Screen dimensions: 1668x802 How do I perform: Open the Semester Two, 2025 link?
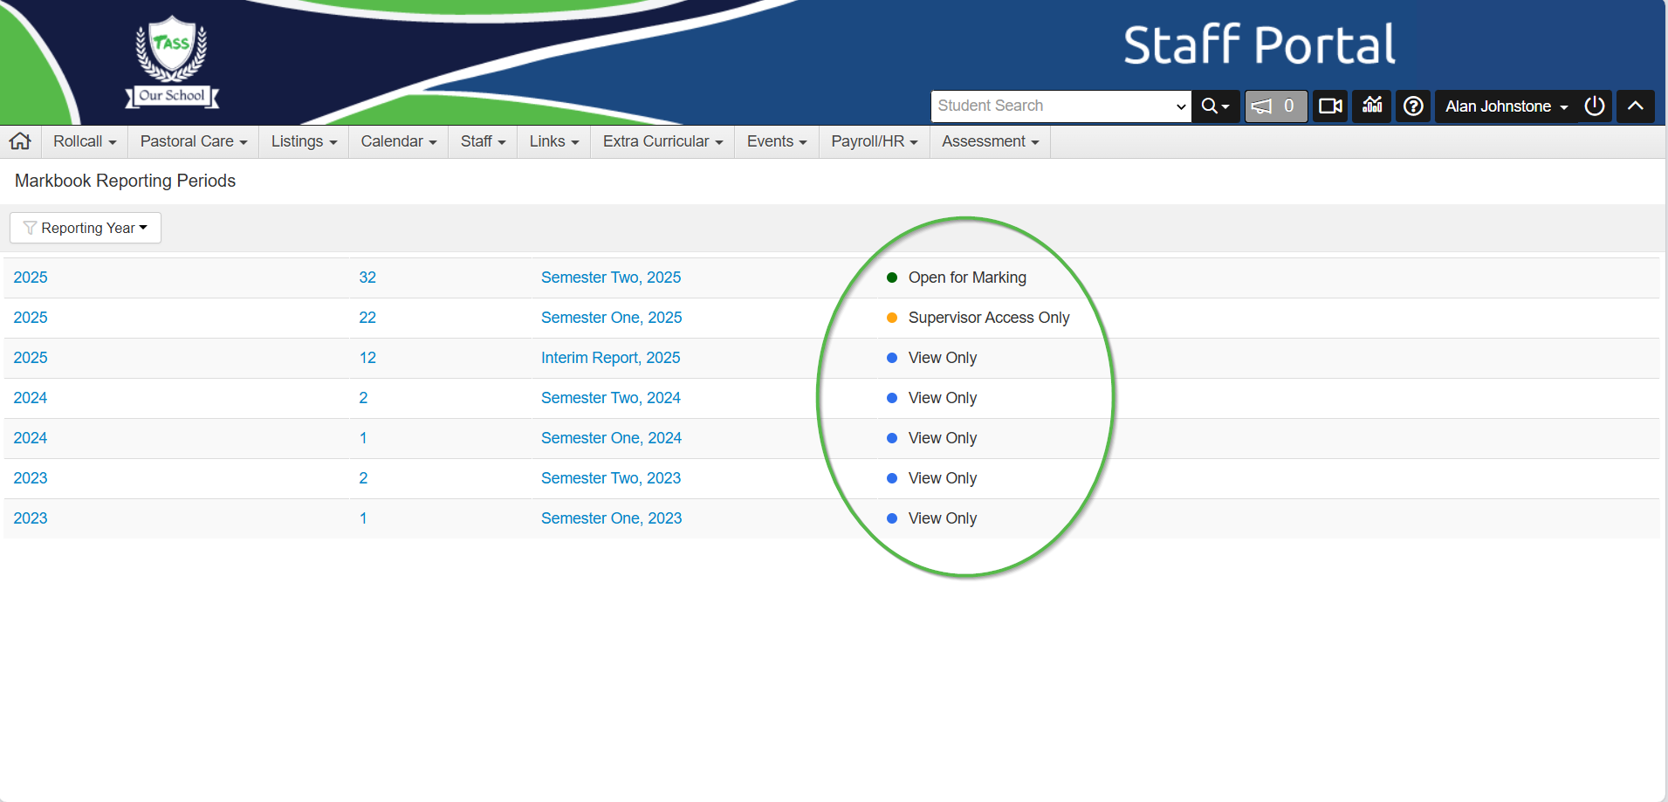click(610, 278)
